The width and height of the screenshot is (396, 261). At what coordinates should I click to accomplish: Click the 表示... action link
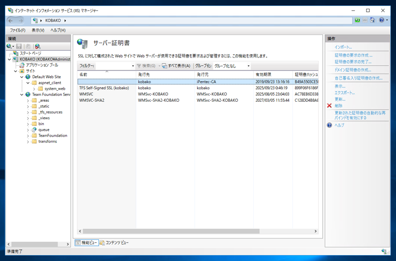pos(340,87)
